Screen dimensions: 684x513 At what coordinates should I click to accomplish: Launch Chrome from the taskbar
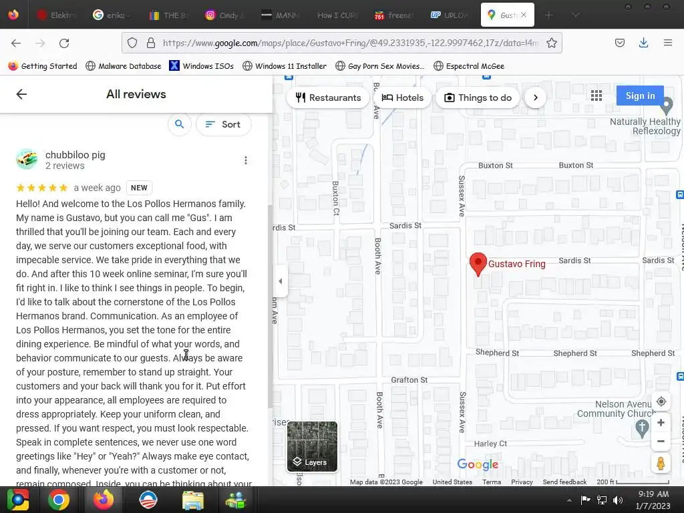coord(59,500)
